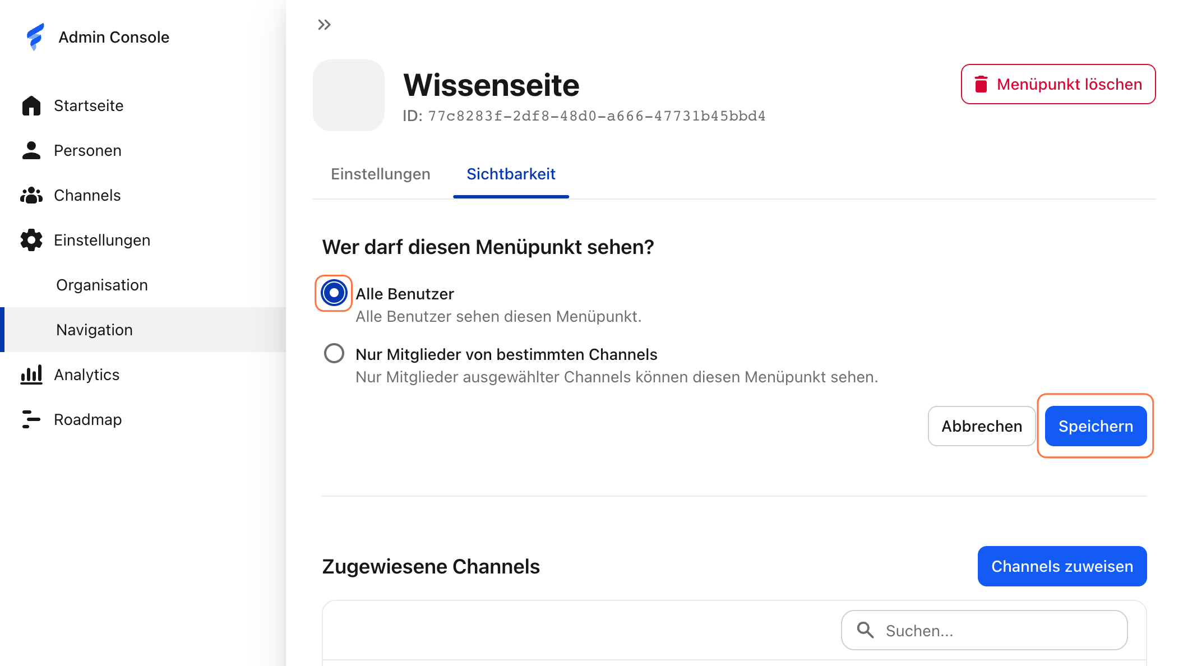Click the Admin Console title

pos(114,37)
